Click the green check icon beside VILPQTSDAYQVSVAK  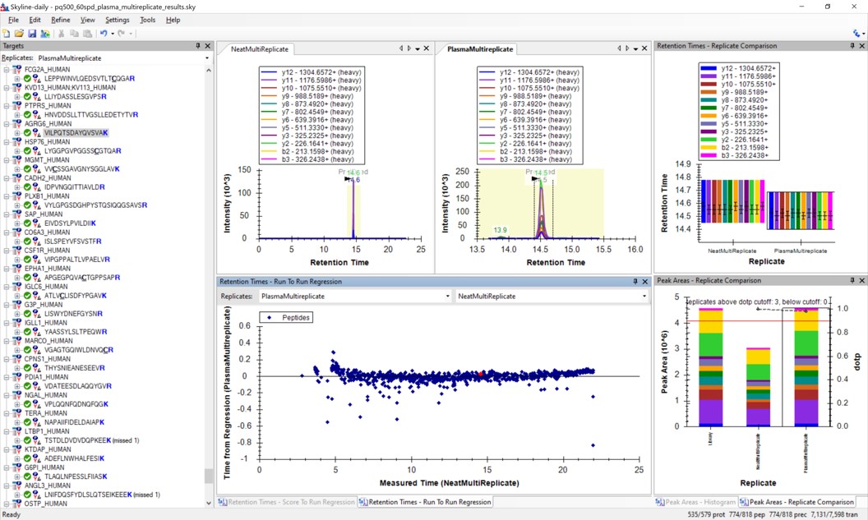click(27, 133)
